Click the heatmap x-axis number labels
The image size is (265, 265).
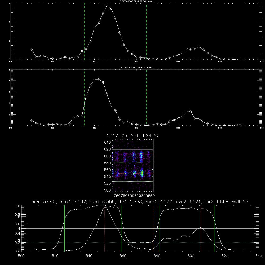134,196
